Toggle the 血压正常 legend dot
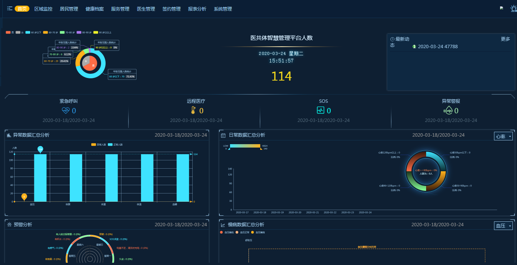 [237, 232]
